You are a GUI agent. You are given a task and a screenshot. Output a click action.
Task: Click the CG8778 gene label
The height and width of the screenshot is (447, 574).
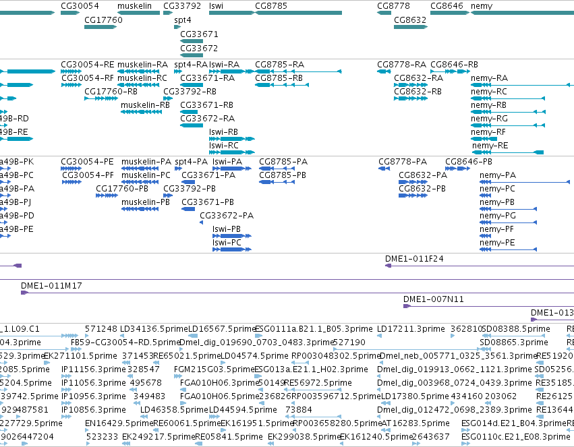coord(393,6)
